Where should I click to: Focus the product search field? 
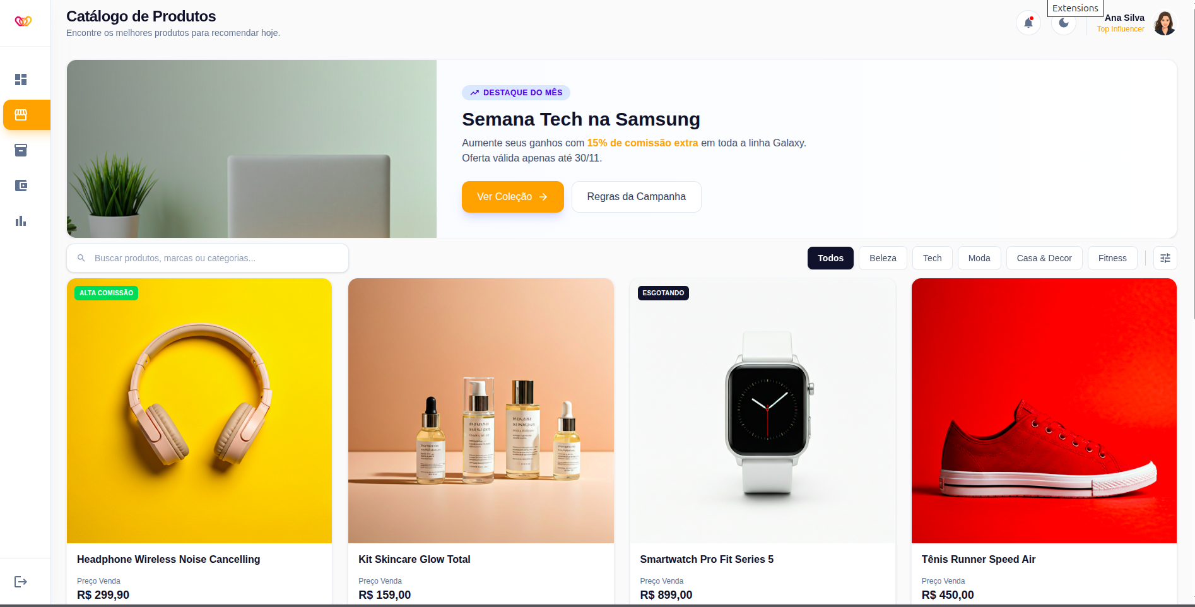208,258
